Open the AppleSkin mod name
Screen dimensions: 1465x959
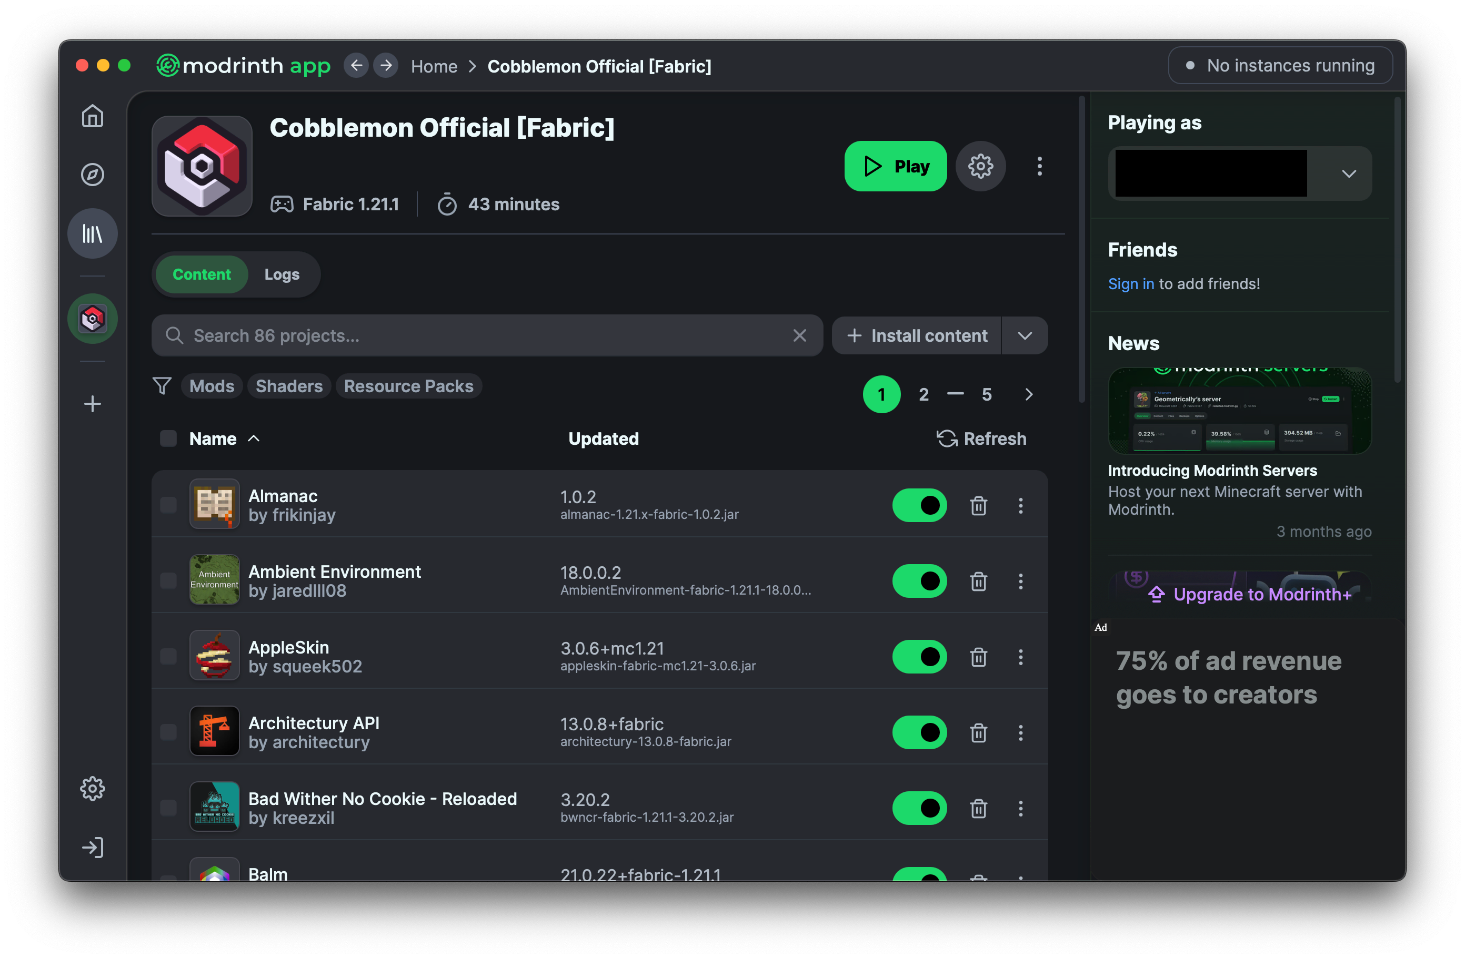coord(289,647)
